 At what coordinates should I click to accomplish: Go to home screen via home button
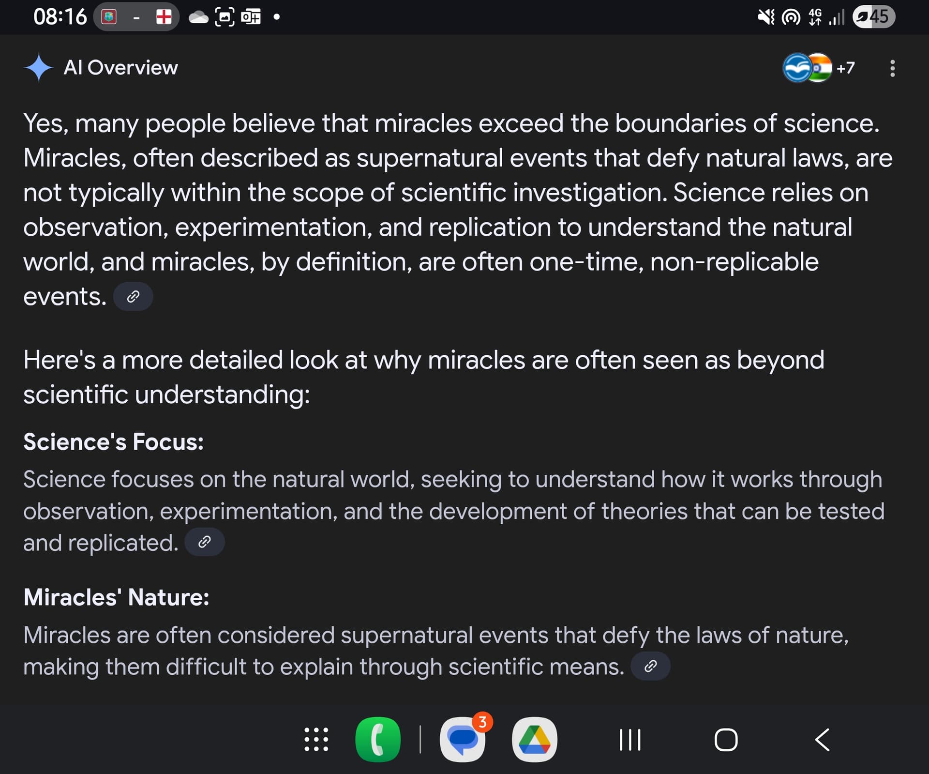coord(726,740)
